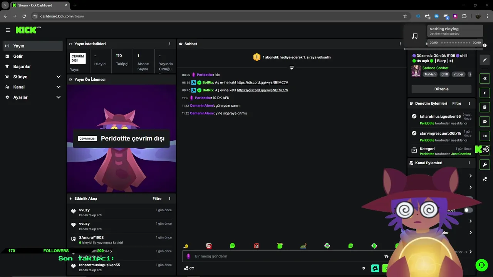Open first Discord link from BotRix
The width and height of the screenshot is (493, 277).
(x=262, y=82)
